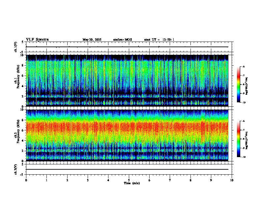
Task: Select the date text "May 20, 2025"
Action: coord(92,40)
